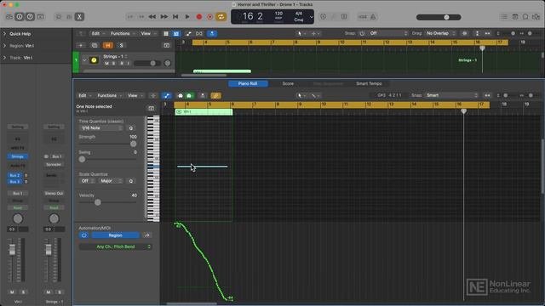This screenshot has width=545, height=306.
Task: Open the Mixer from the control bar
Action: point(69,17)
